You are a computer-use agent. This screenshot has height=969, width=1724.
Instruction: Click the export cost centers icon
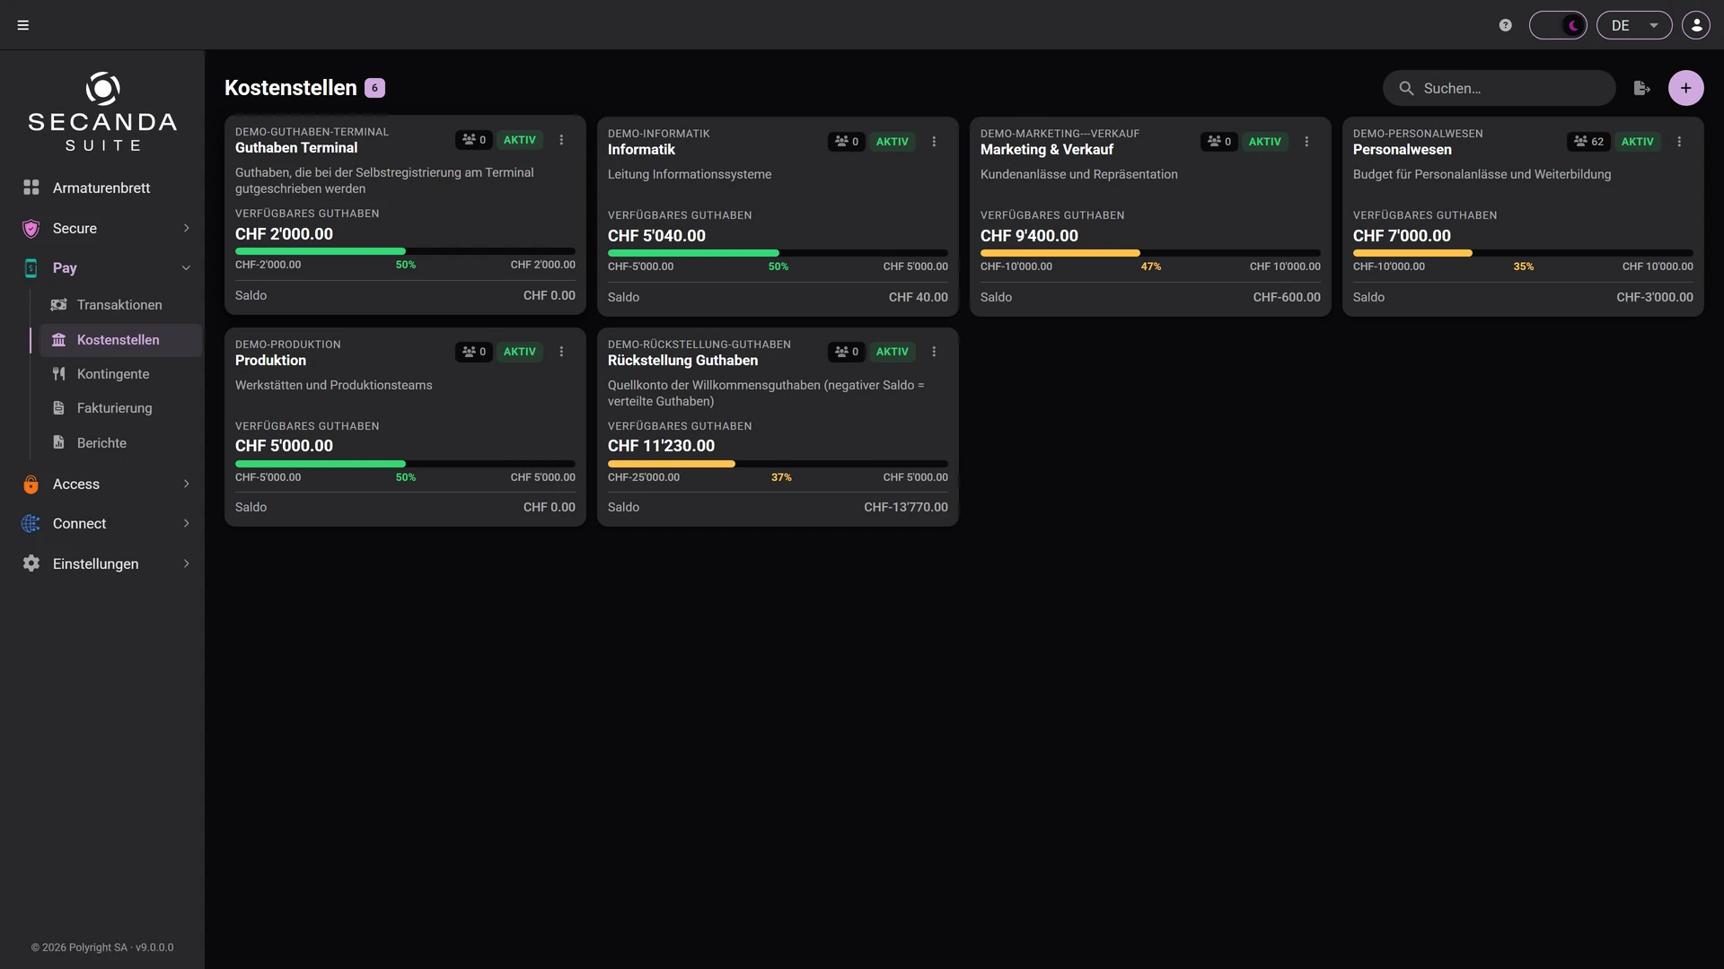click(1642, 88)
